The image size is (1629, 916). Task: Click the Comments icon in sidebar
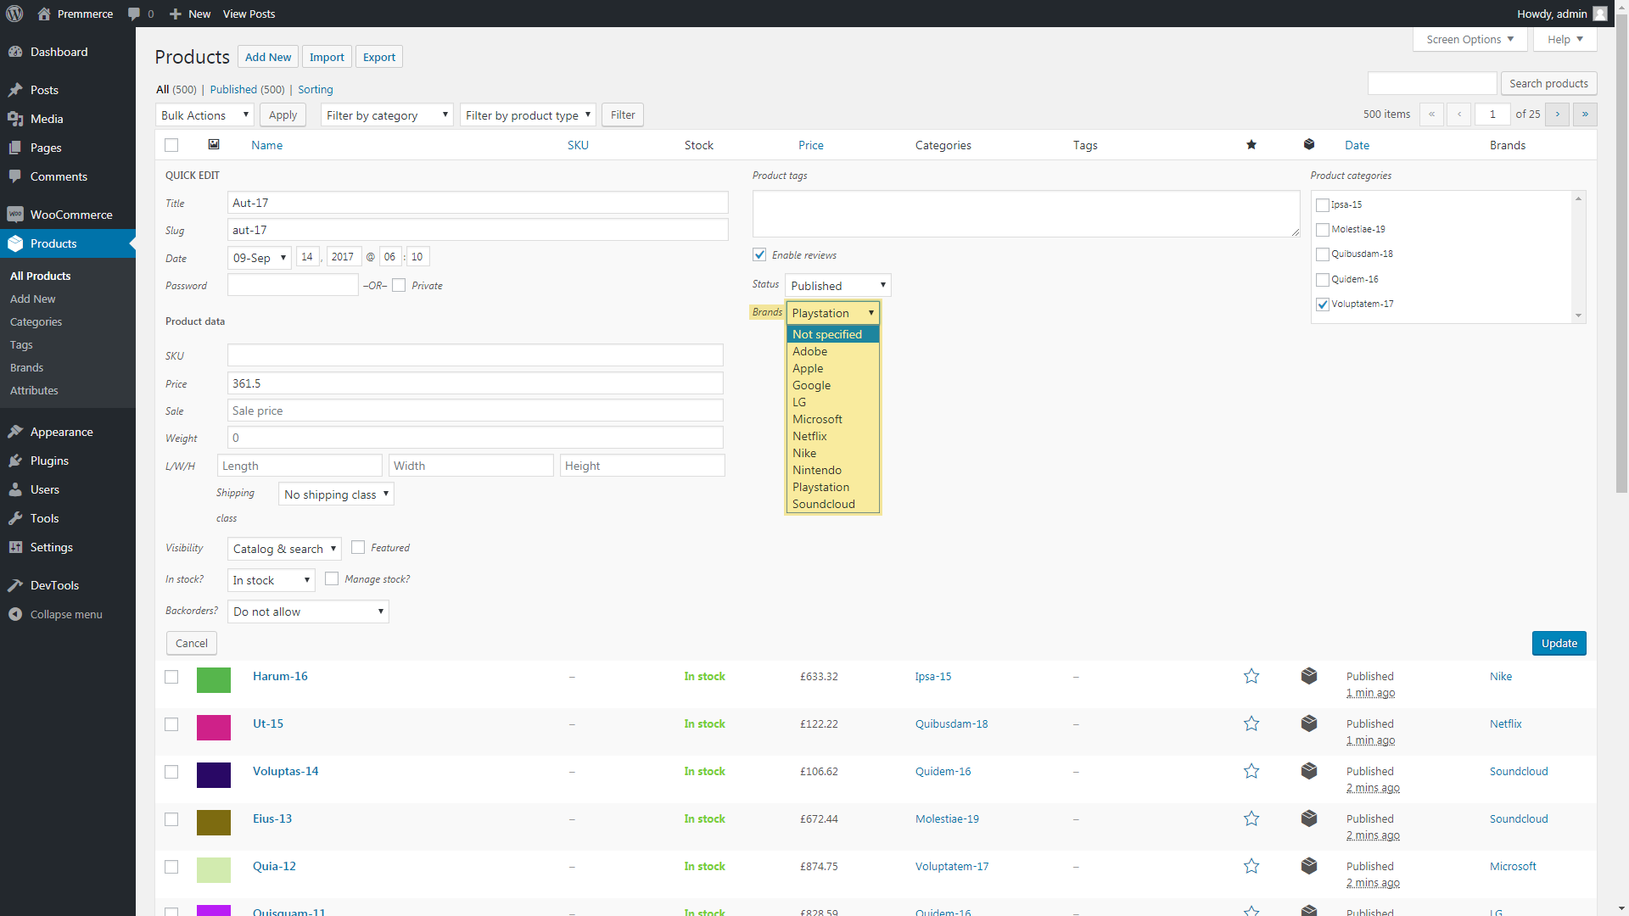click(x=15, y=176)
